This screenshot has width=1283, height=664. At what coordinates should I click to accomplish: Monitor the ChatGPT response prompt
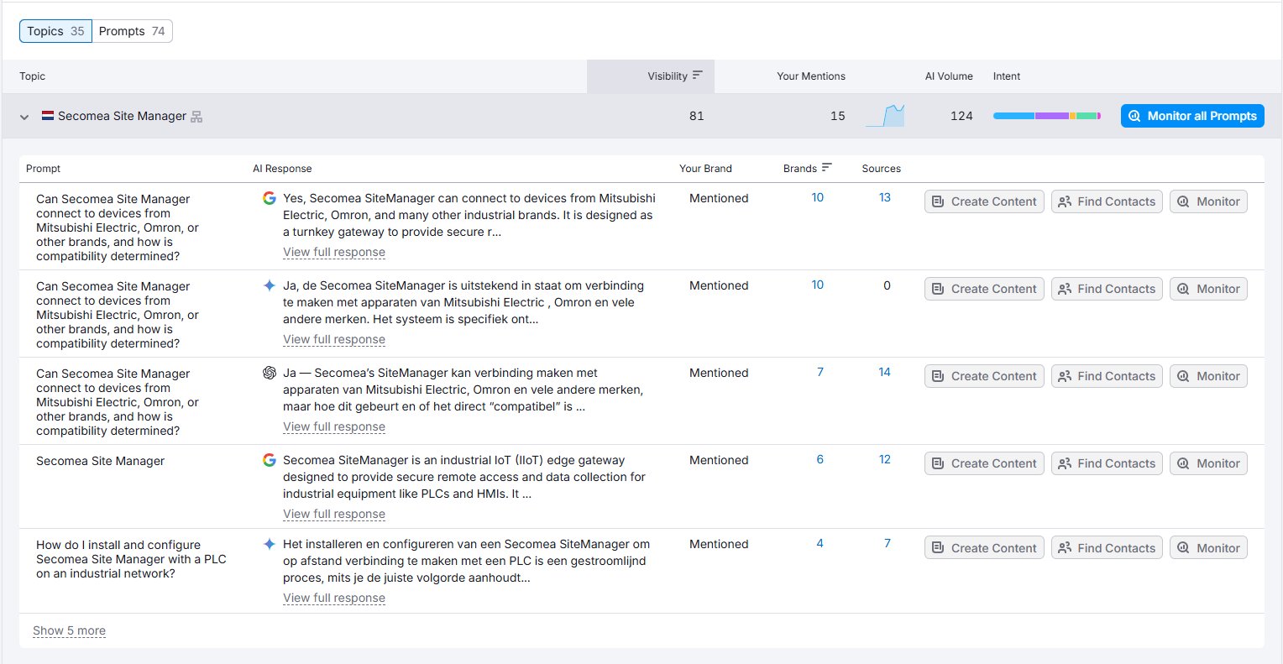[1208, 376]
